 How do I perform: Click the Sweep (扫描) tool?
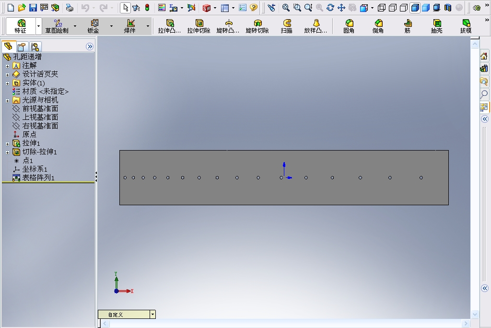tap(287, 26)
